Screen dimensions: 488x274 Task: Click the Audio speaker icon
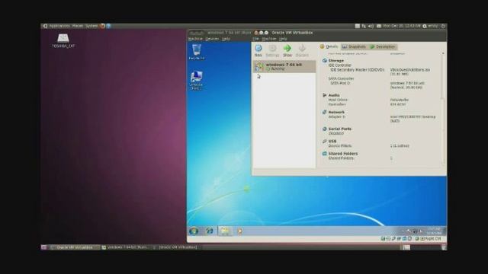pyautogui.click(x=325, y=95)
